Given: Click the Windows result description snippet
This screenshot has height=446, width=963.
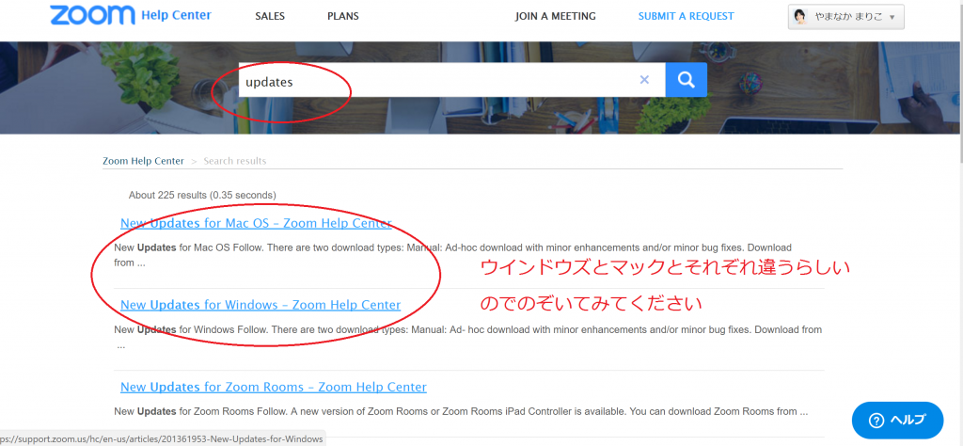Looking at the screenshot, I should [x=468, y=337].
